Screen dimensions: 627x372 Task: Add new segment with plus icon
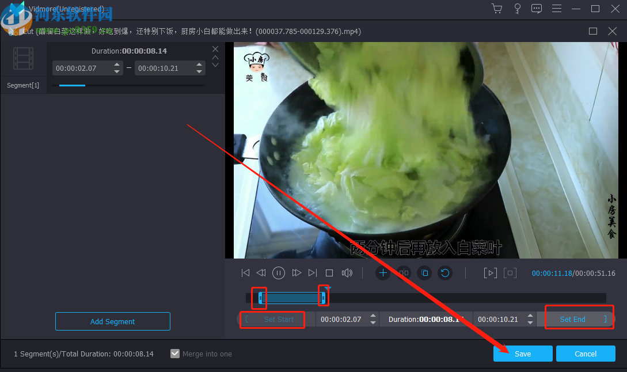pyautogui.click(x=383, y=273)
